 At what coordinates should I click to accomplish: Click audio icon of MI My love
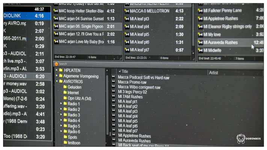(x=201, y=34)
